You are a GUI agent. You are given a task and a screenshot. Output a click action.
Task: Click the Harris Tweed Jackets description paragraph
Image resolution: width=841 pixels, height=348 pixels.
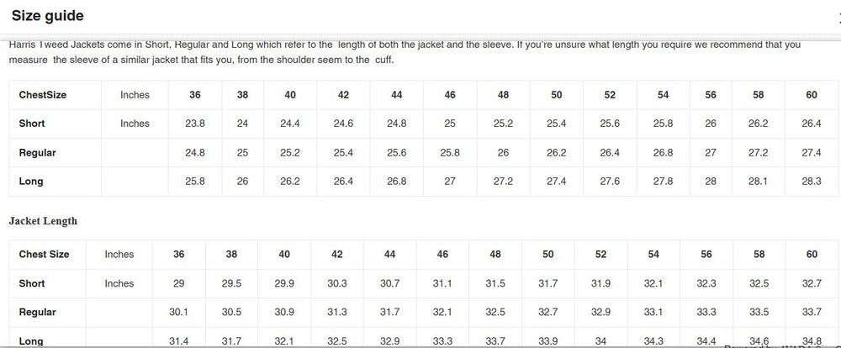tap(404, 51)
